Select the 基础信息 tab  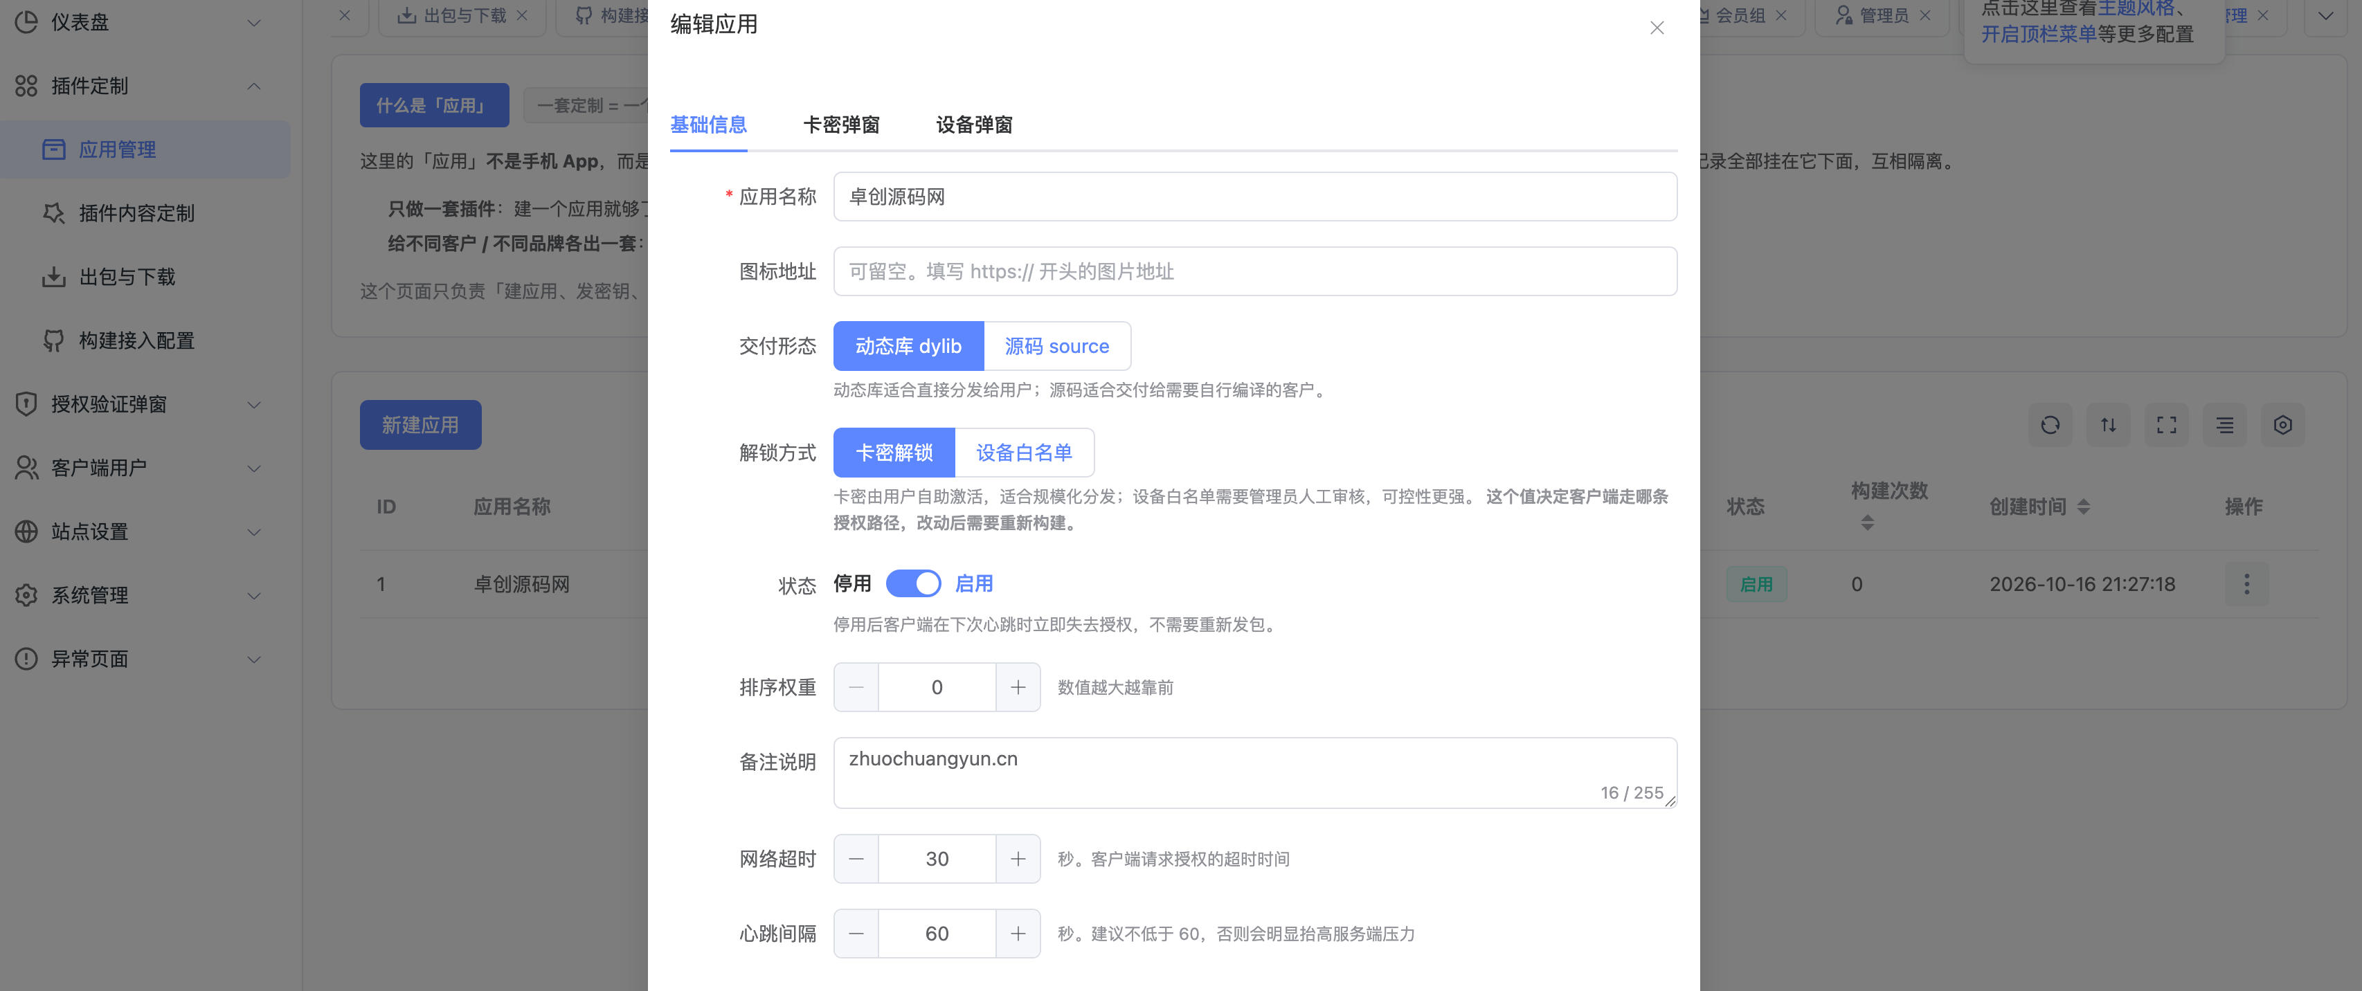click(708, 125)
